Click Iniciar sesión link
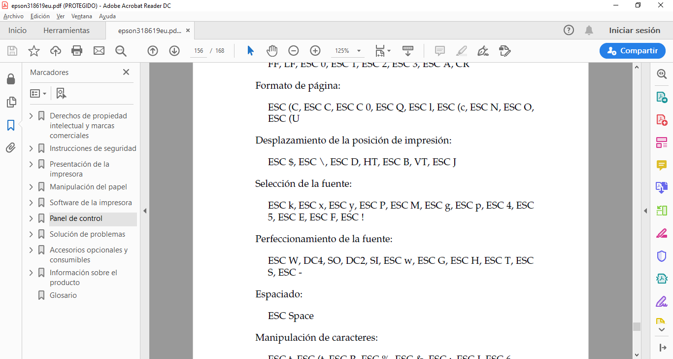Image resolution: width=673 pixels, height=359 pixels. [635, 30]
